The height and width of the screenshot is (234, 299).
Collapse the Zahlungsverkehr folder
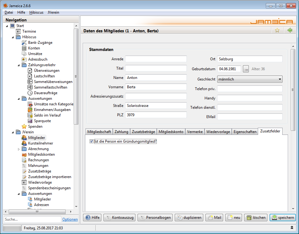point(19,65)
